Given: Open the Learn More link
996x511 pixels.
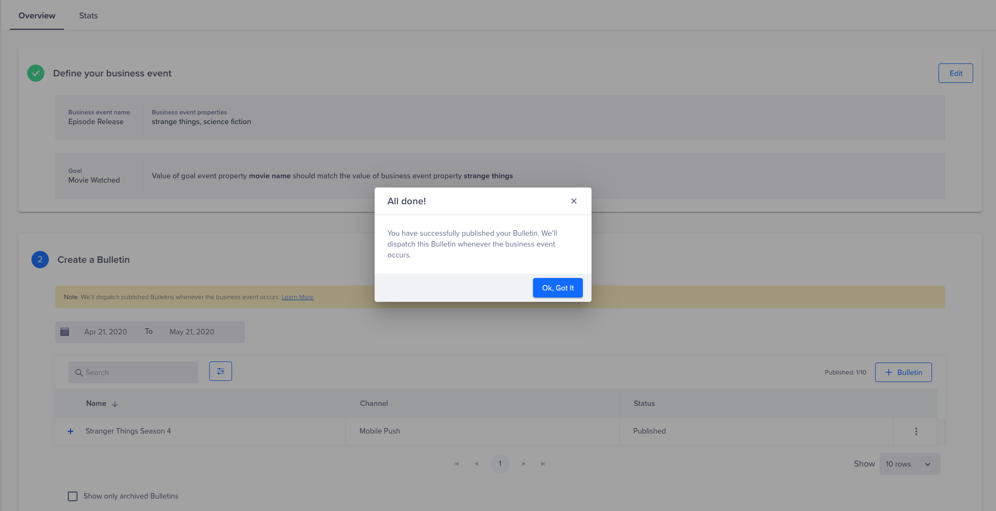Looking at the screenshot, I should pyautogui.click(x=297, y=297).
